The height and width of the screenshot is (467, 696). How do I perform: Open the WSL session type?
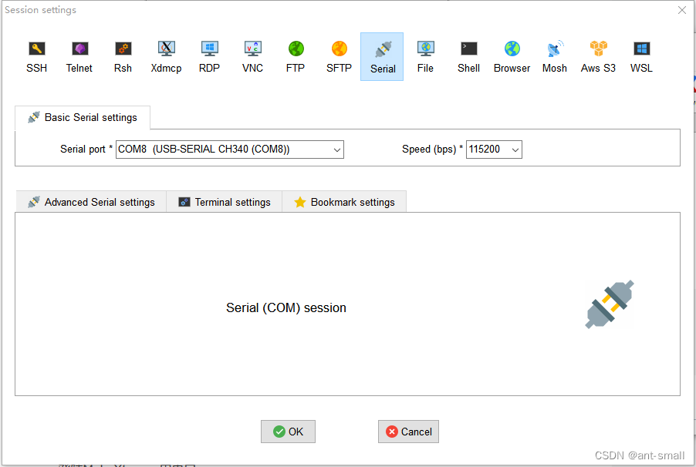640,54
